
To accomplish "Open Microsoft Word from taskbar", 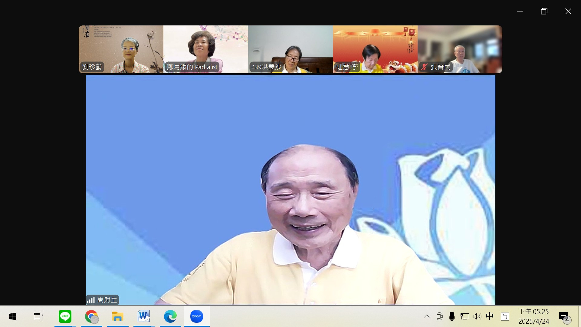I will [x=144, y=316].
